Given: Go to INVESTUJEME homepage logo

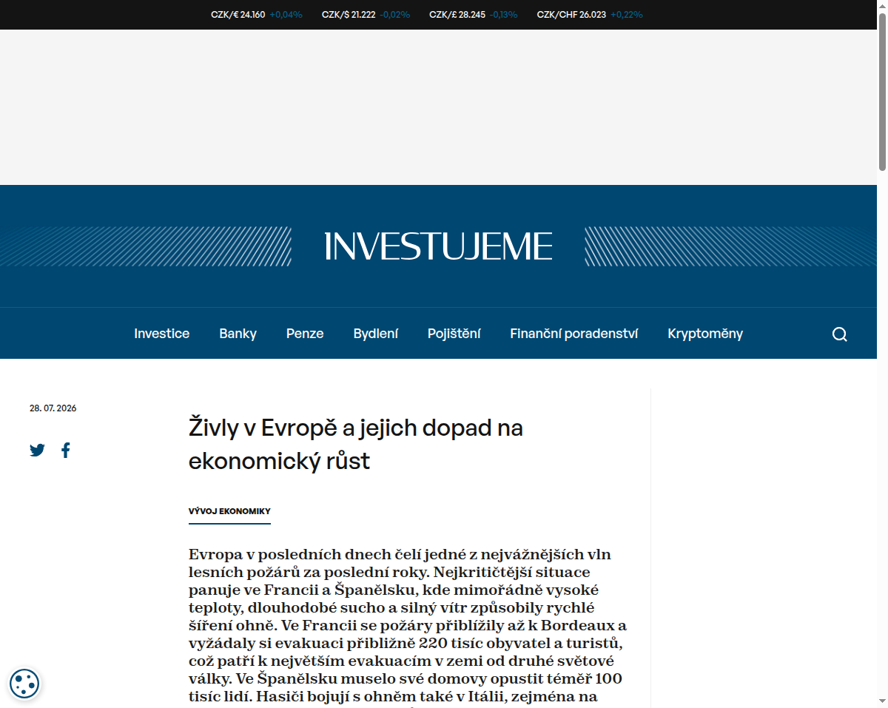Looking at the screenshot, I should 438,246.
